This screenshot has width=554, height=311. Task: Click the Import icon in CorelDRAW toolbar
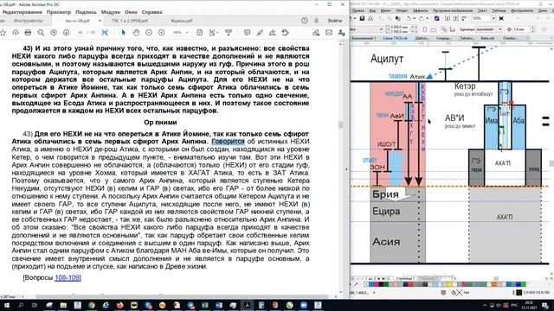pos(448,18)
